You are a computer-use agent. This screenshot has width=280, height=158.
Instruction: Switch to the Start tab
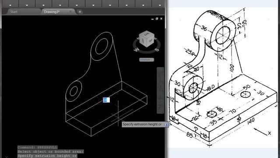coord(14,12)
